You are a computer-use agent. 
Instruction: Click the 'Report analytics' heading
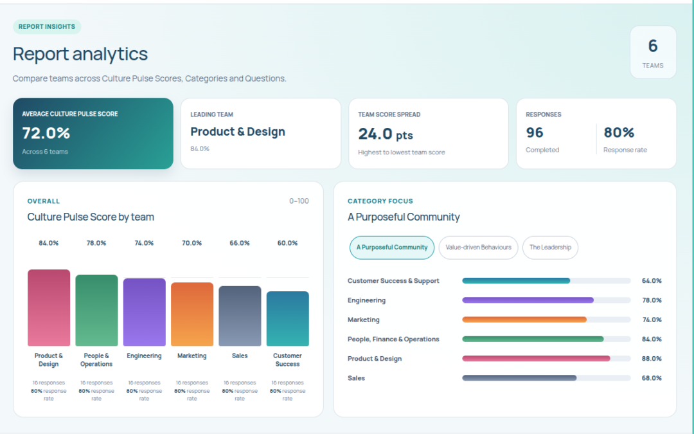pyautogui.click(x=80, y=54)
